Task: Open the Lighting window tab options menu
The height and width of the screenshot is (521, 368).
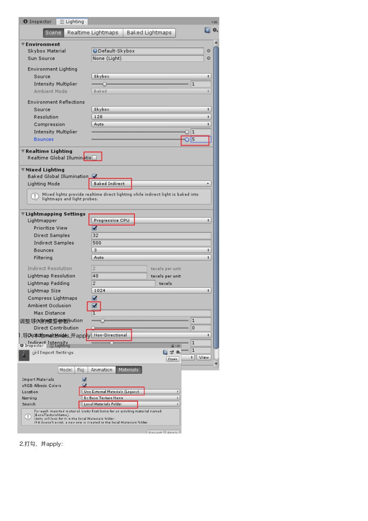Action: (214, 22)
